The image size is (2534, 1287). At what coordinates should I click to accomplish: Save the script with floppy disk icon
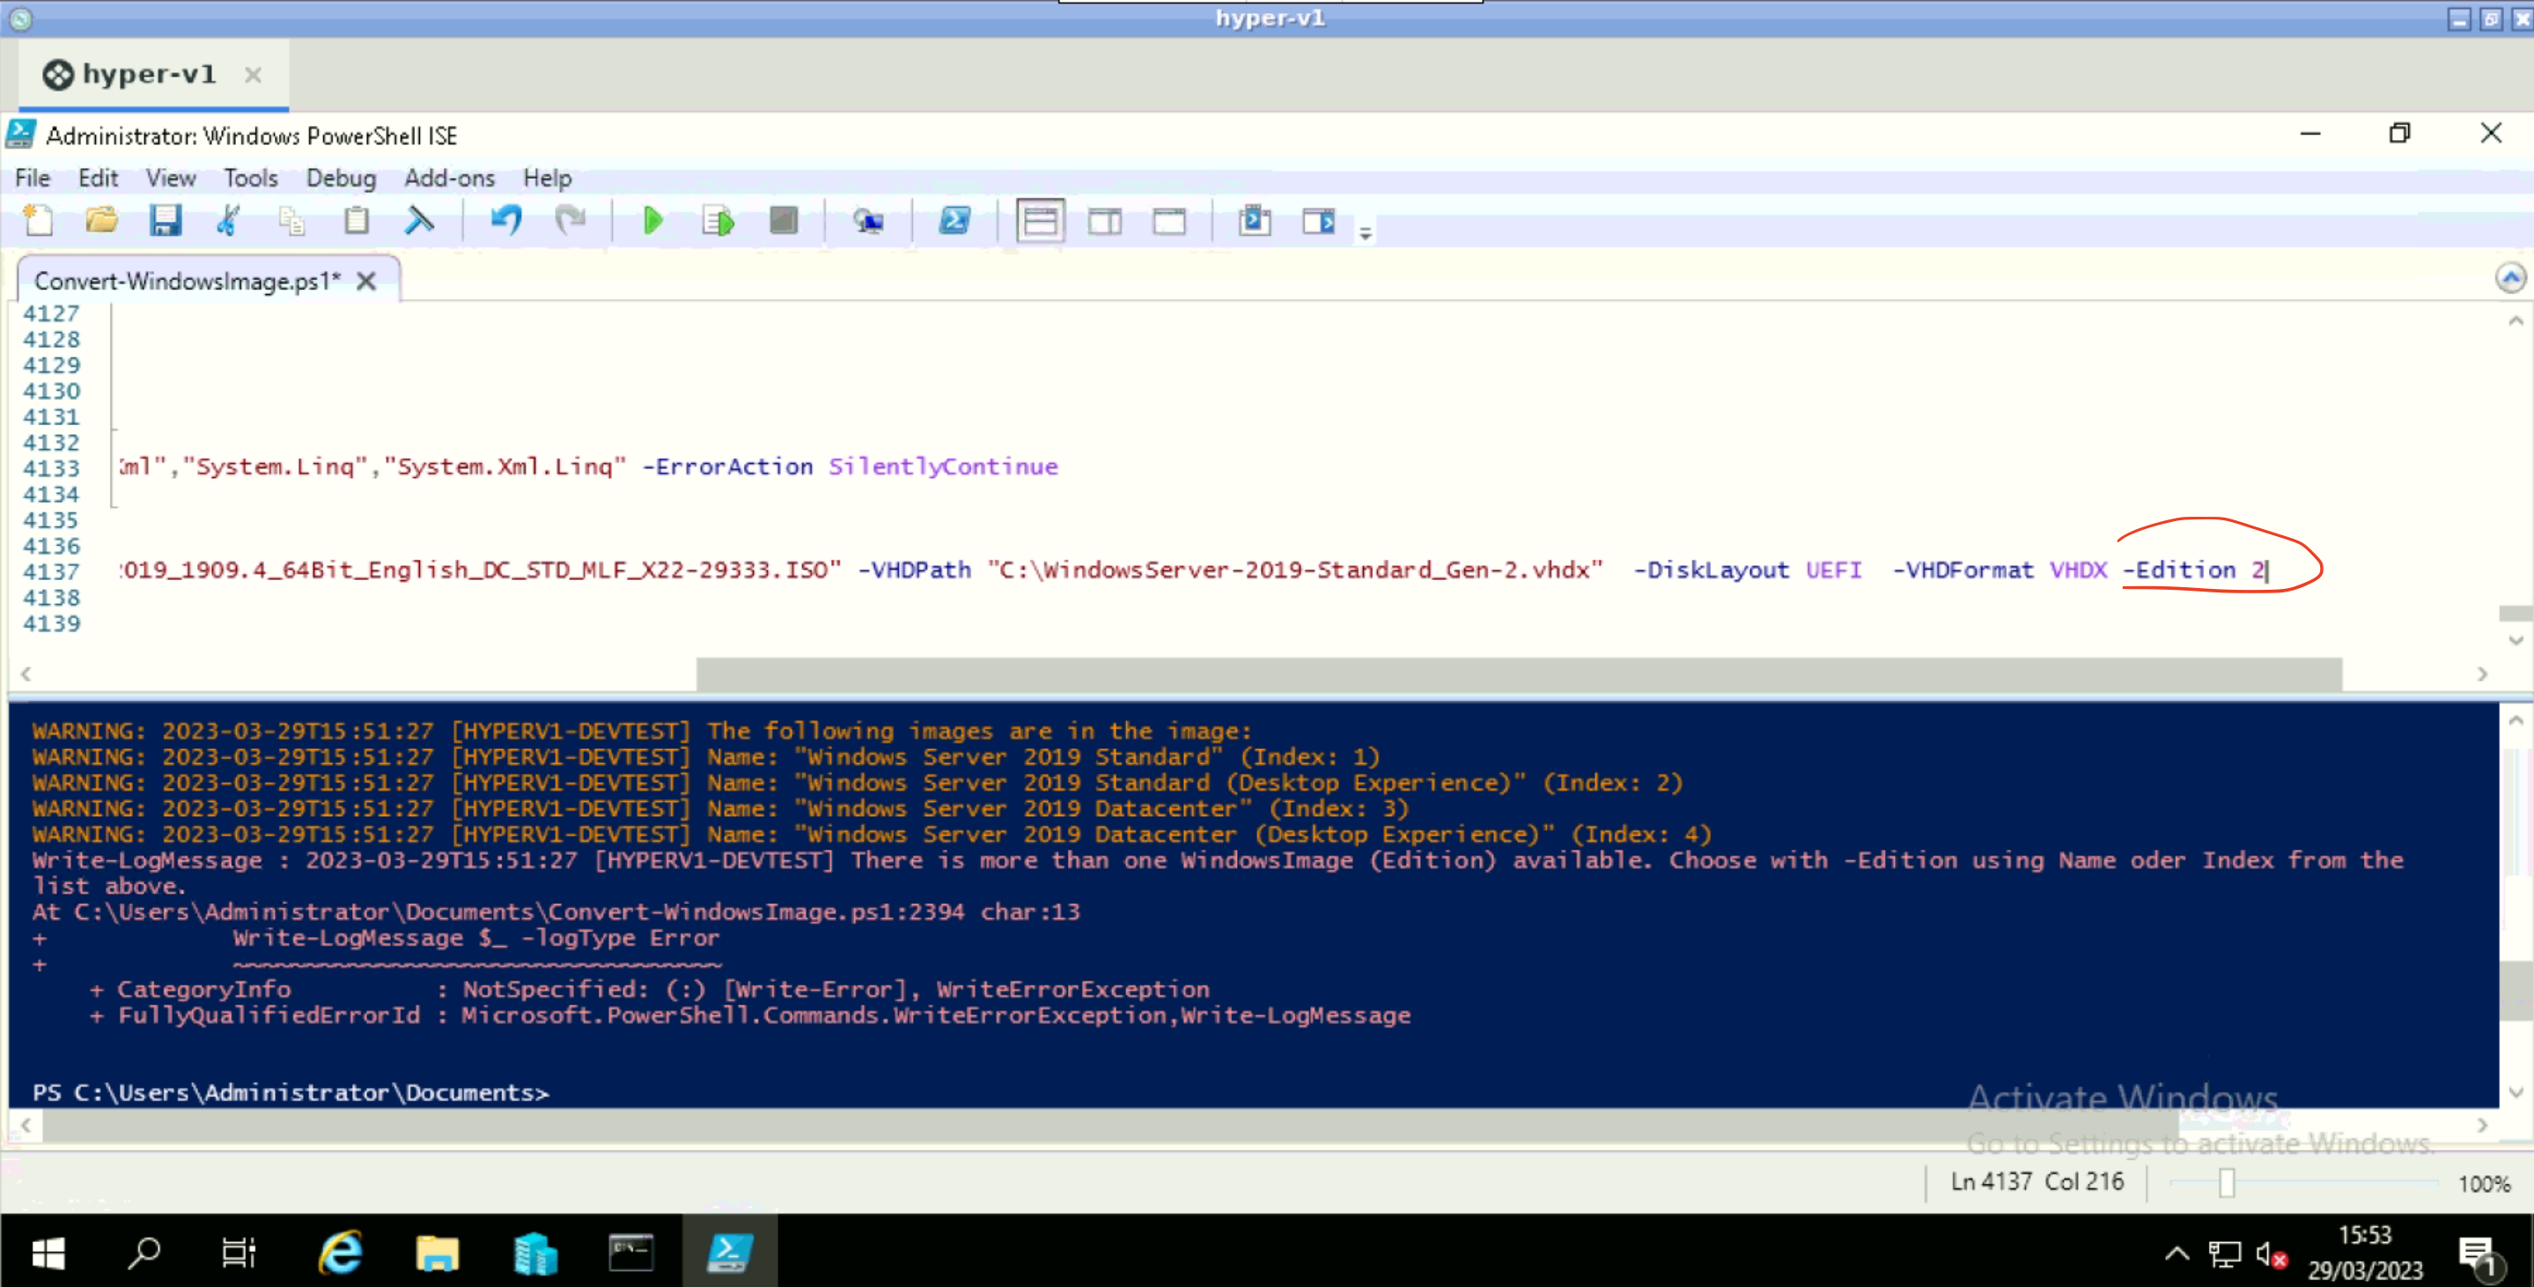tap(166, 220)
